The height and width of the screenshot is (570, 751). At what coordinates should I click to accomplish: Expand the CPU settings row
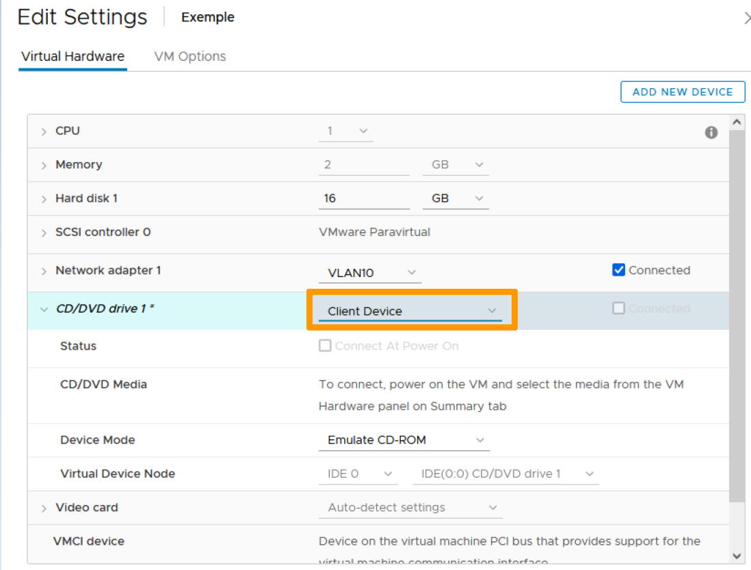pyautogui.click(x=44, y=131)
